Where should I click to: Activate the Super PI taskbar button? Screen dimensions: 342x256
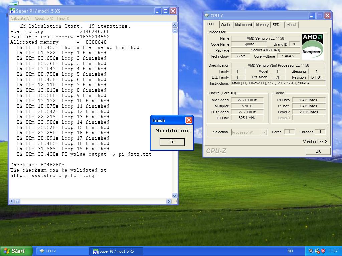click(116, 251)
